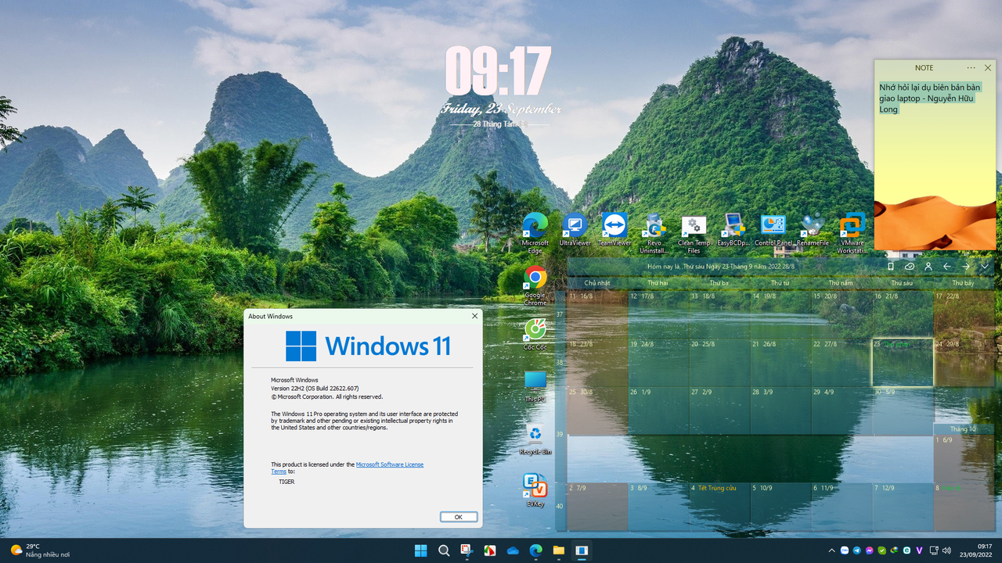
Task: Show hidden system tray icons
Action: coord(831,550)
